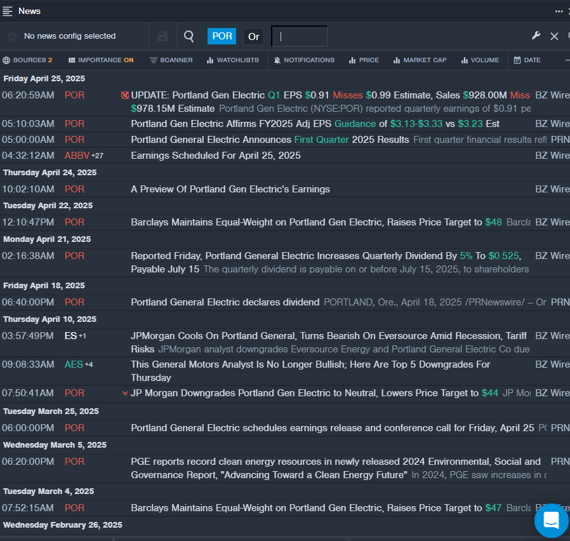Click the +1 additional tickers badge
Screen dimensions: 570x541
pos(83,336)
